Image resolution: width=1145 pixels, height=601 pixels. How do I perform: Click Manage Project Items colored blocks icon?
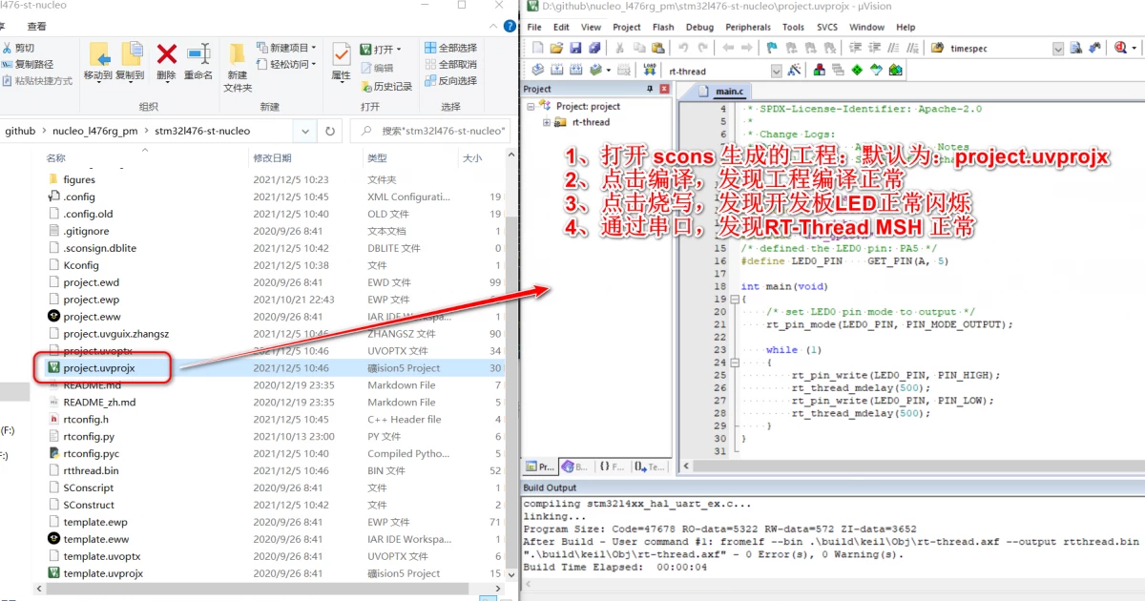pyautogui.click(x=819, y=71)
